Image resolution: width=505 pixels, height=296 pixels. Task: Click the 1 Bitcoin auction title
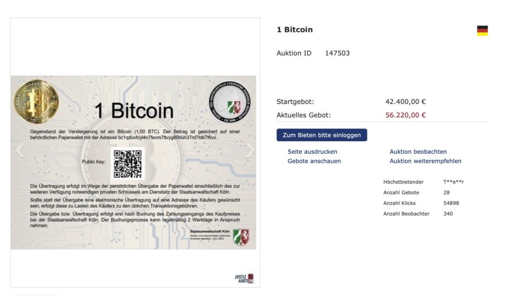(295, 30)
